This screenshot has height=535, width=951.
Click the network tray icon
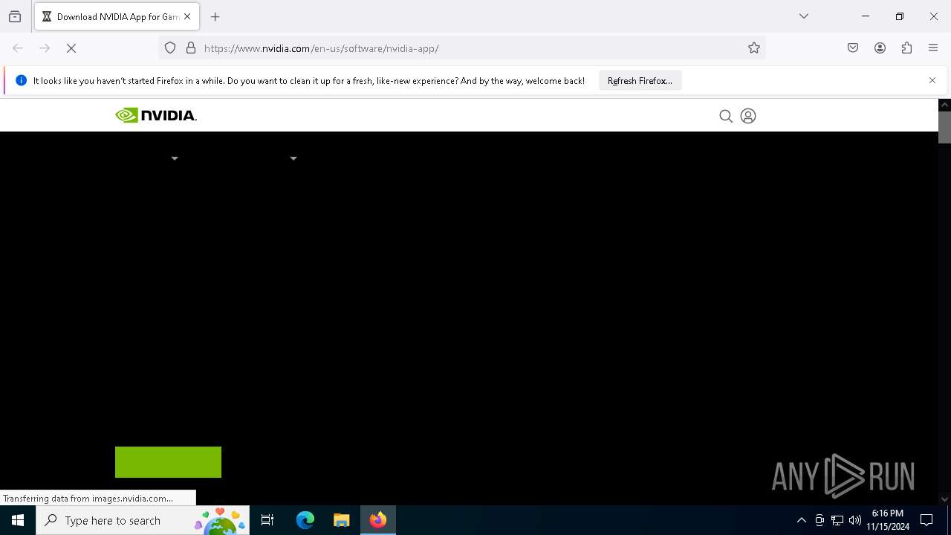837,520
